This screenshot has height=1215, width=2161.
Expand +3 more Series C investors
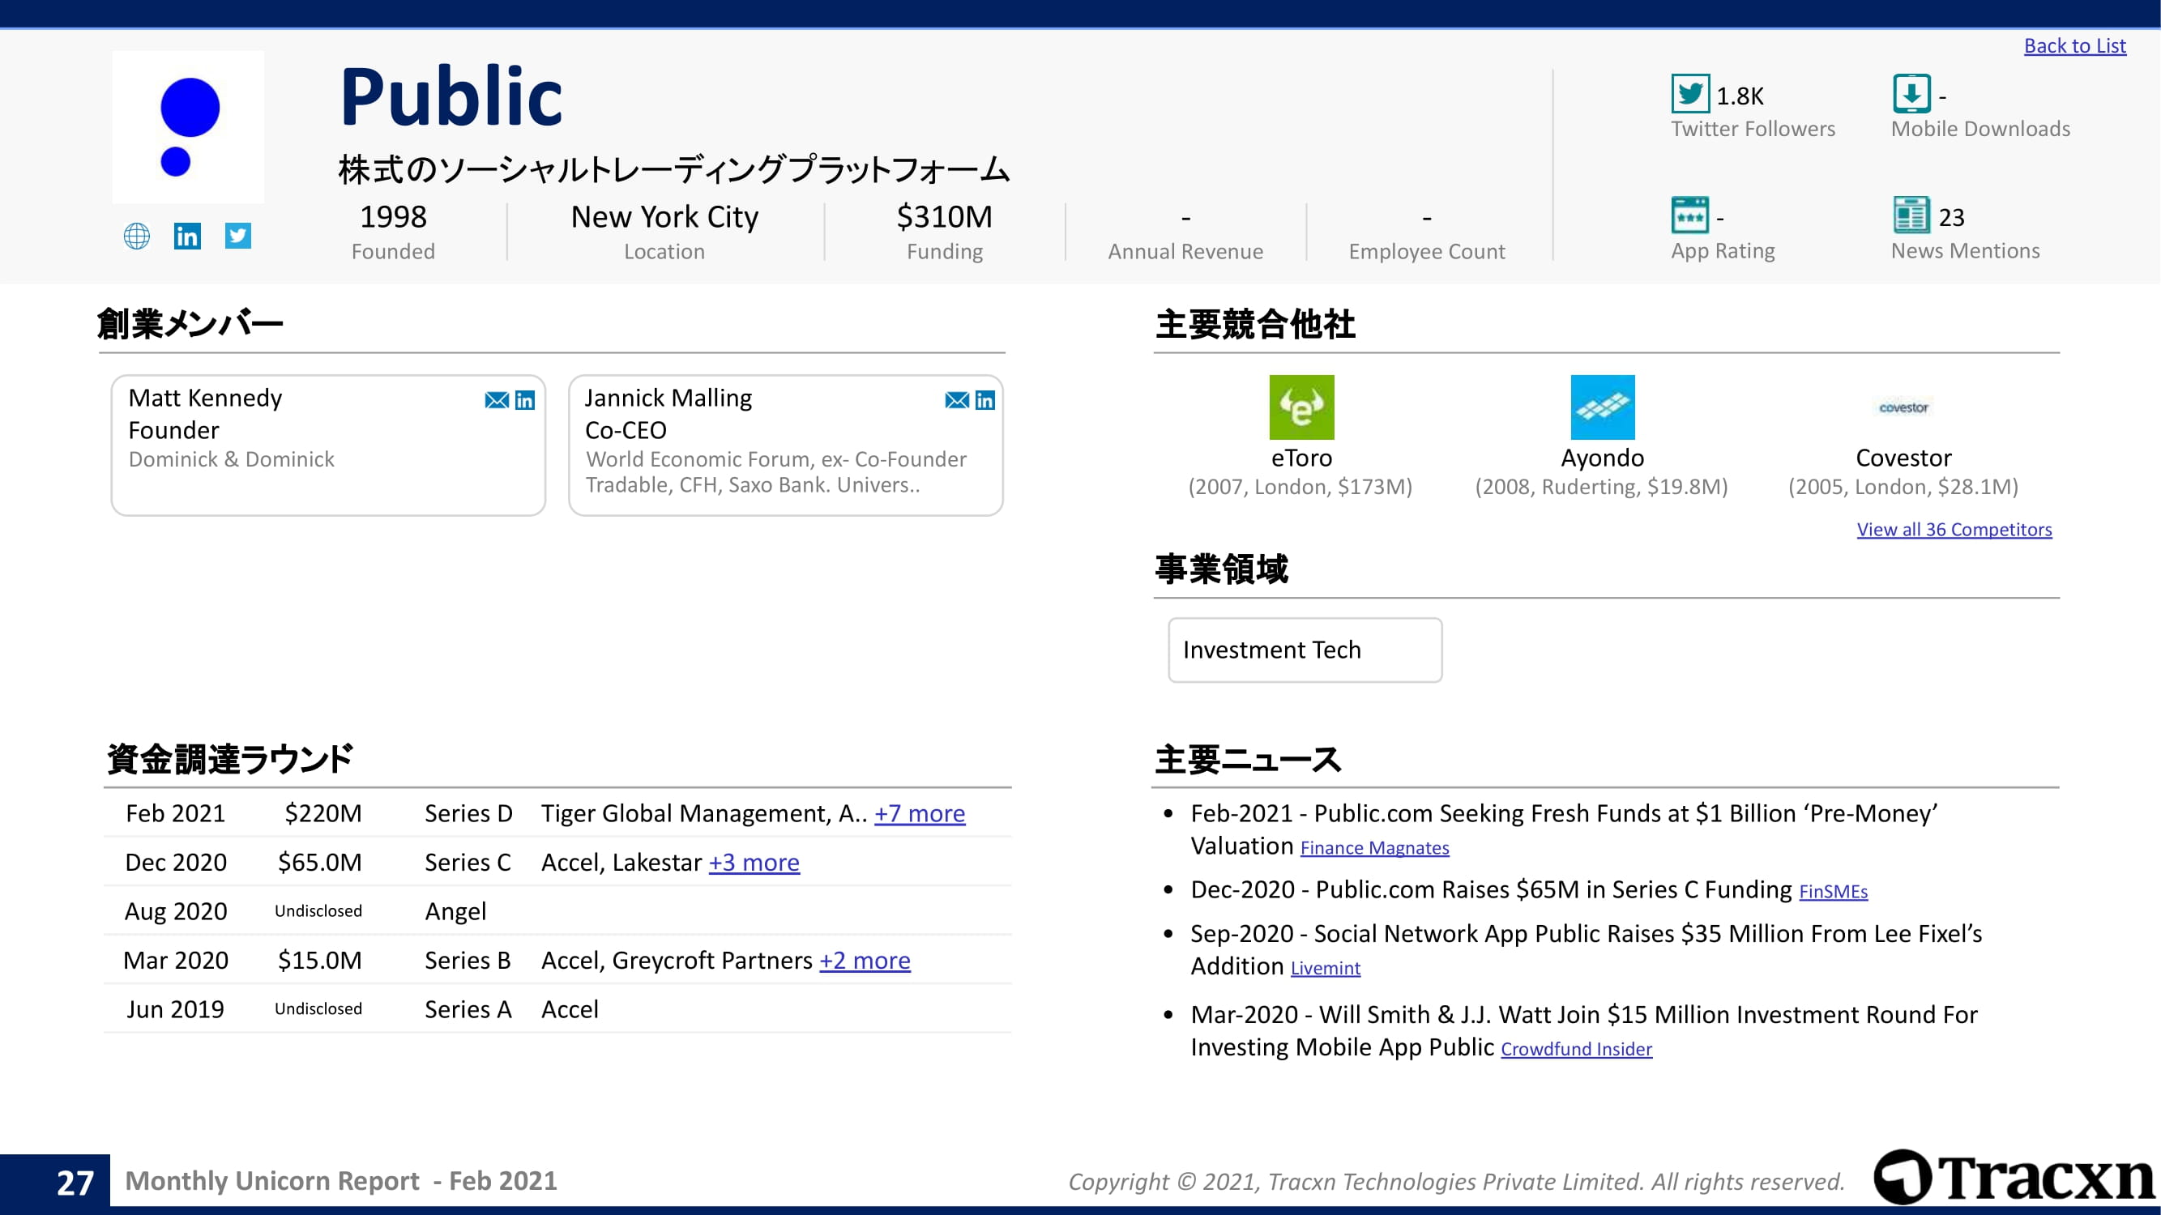click(x=754, y=862)
